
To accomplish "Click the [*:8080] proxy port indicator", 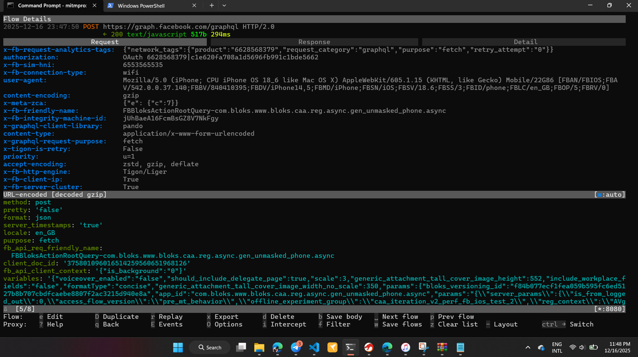I will tap(609, 309).
